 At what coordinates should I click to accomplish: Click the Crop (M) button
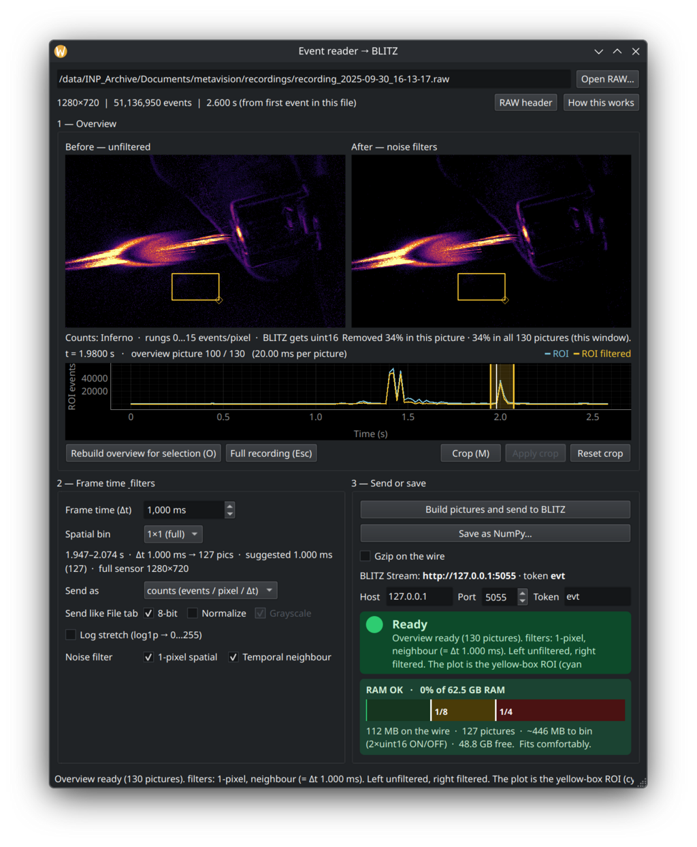pyautogui.click(x=470, y=453)
